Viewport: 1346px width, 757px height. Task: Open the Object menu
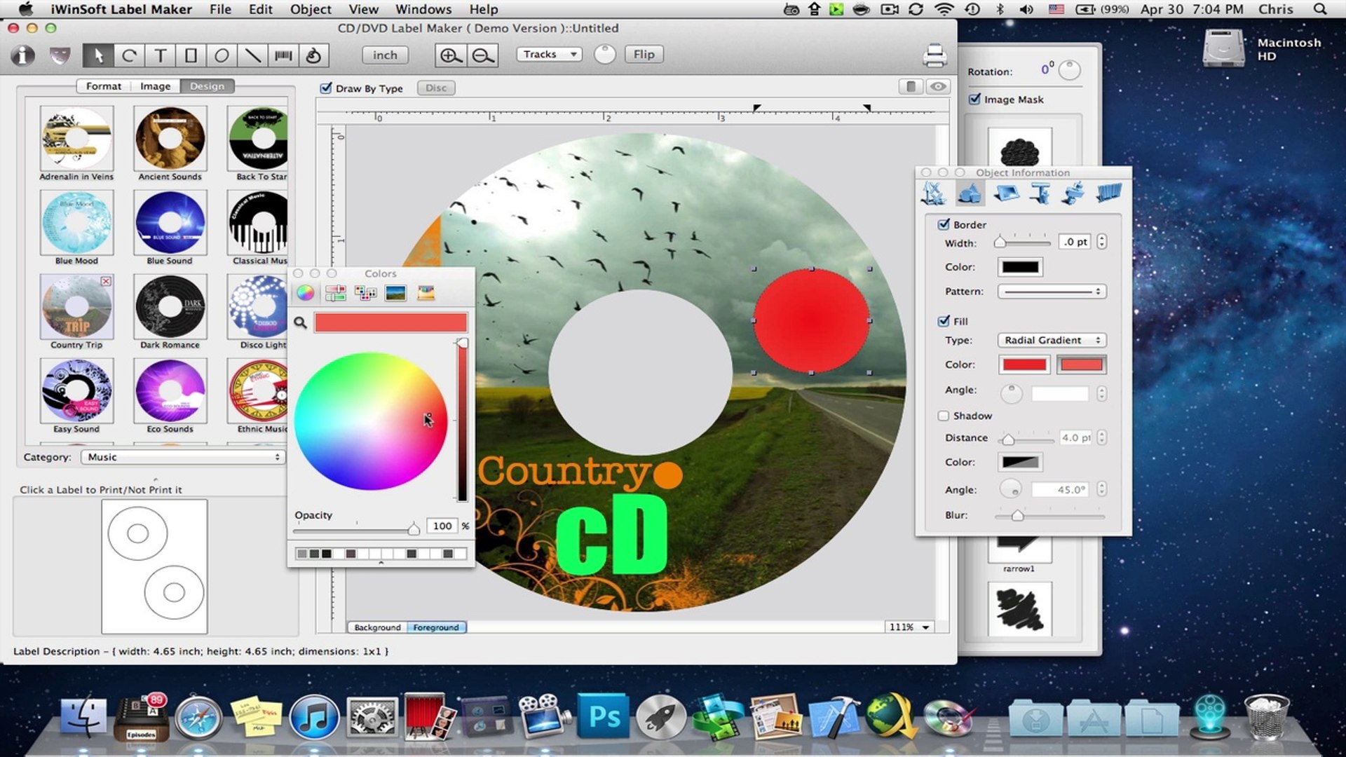311,9
